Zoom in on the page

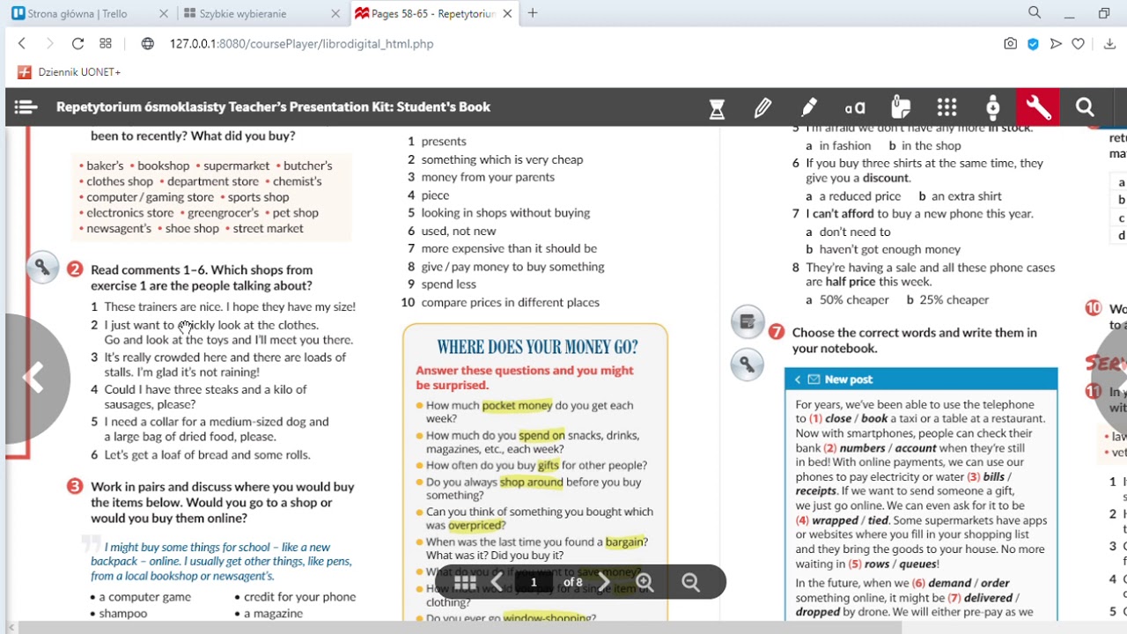coord(645,582)
